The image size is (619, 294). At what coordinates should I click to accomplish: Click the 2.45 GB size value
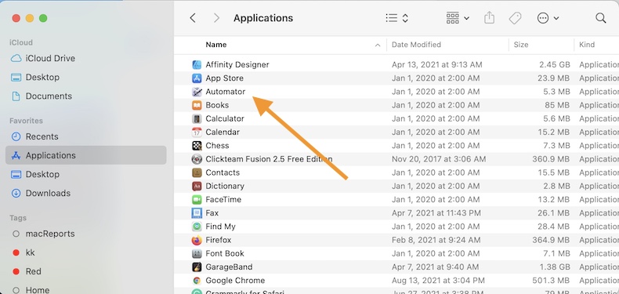[x=554, y=65]
